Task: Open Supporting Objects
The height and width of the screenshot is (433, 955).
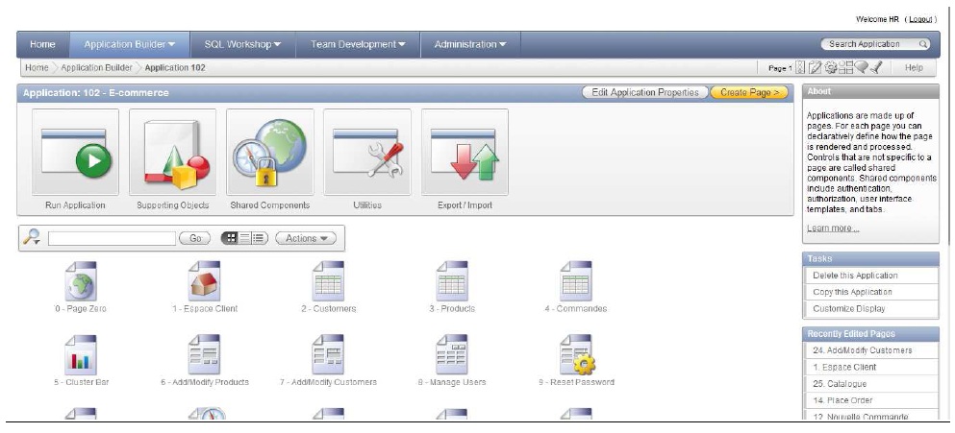Action: pyautogui.click(x=173, y=153)
